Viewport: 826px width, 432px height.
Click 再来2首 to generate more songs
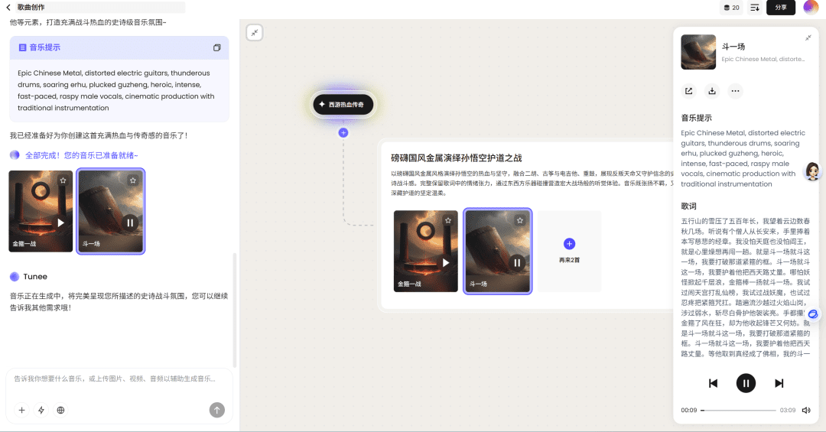(x=569, y=251)
